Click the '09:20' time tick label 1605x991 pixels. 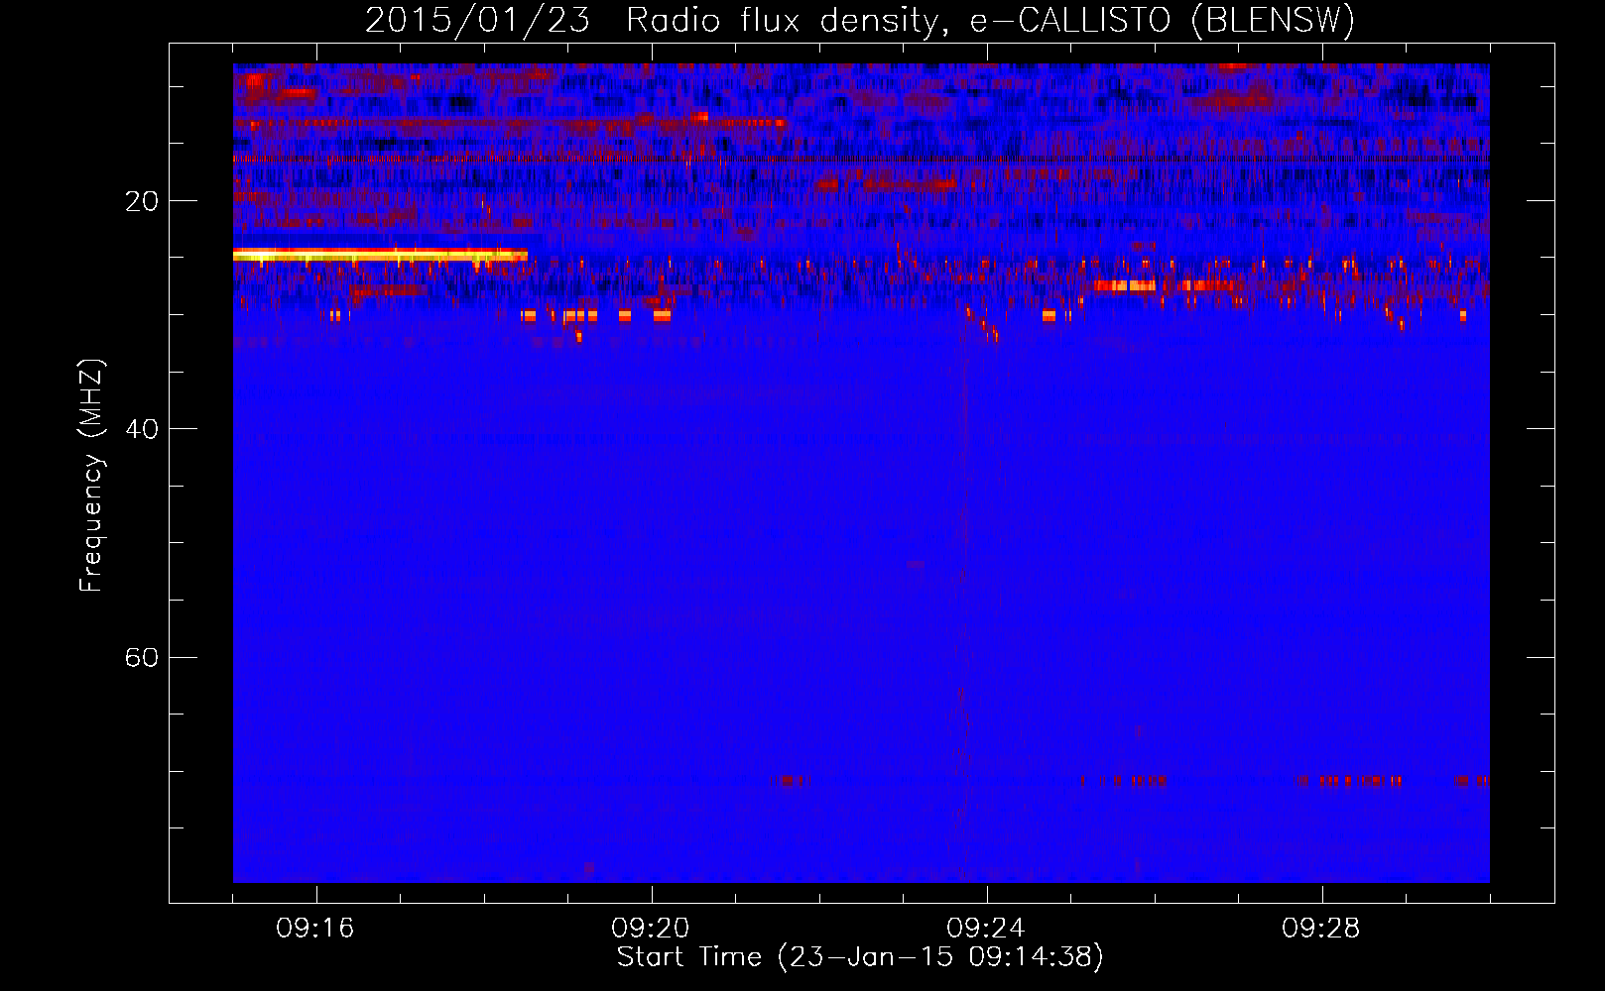(651, 929)
